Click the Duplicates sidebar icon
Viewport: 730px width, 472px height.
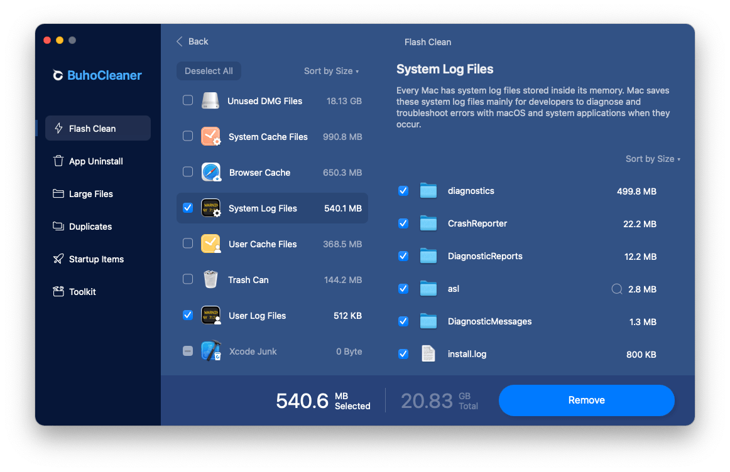(58, 226)
